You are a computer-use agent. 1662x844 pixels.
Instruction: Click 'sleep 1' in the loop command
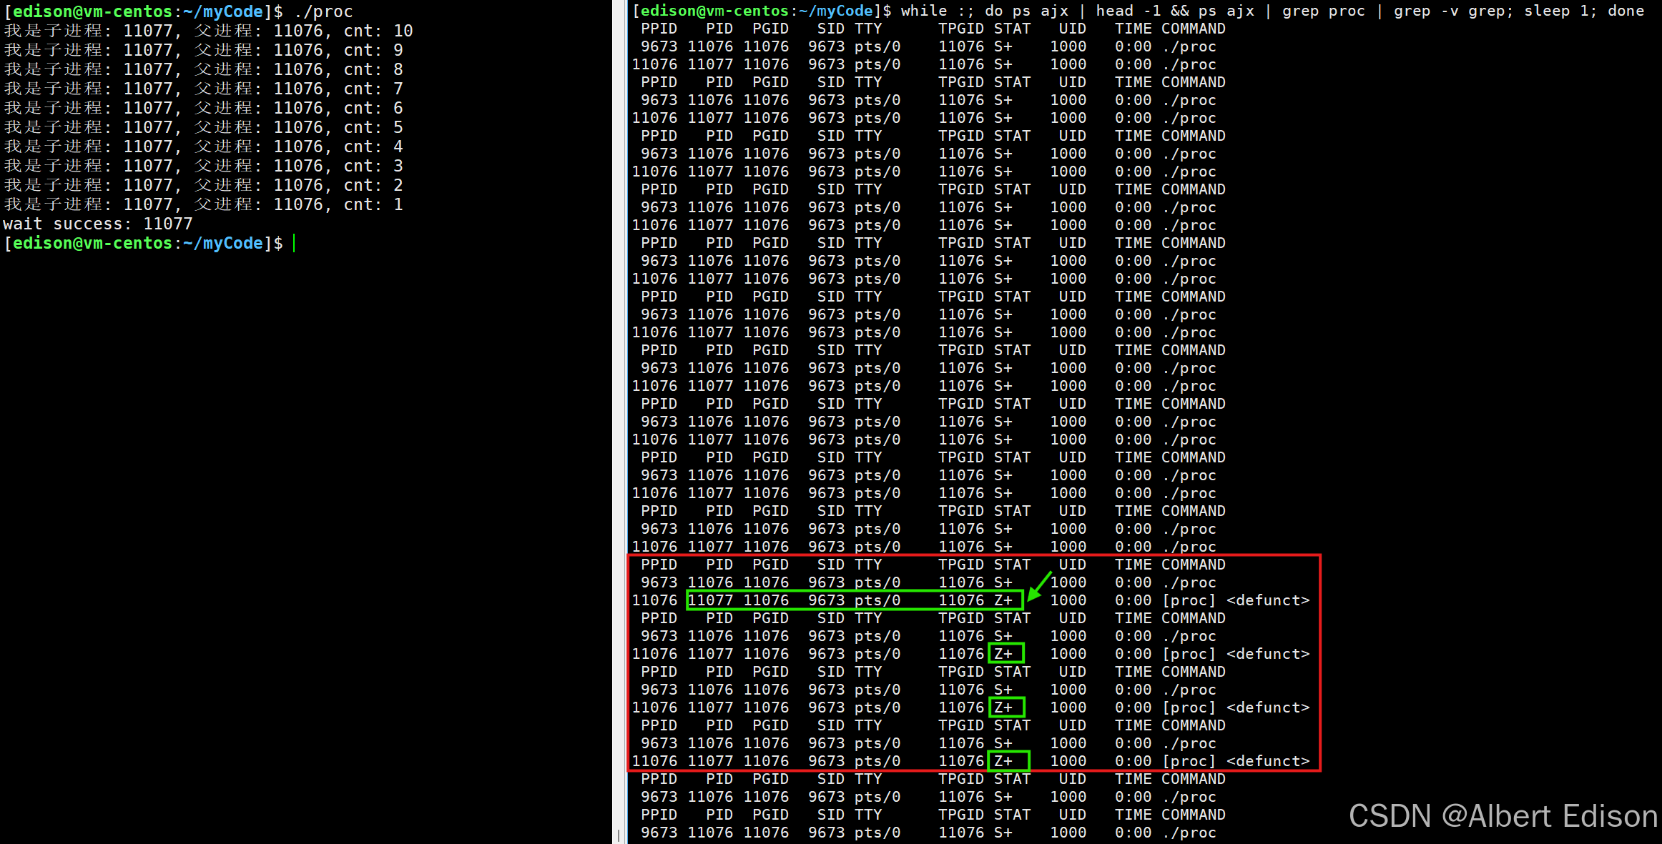[1558, 11]
